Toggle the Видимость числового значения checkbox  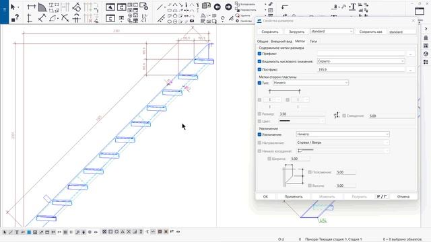259,61
